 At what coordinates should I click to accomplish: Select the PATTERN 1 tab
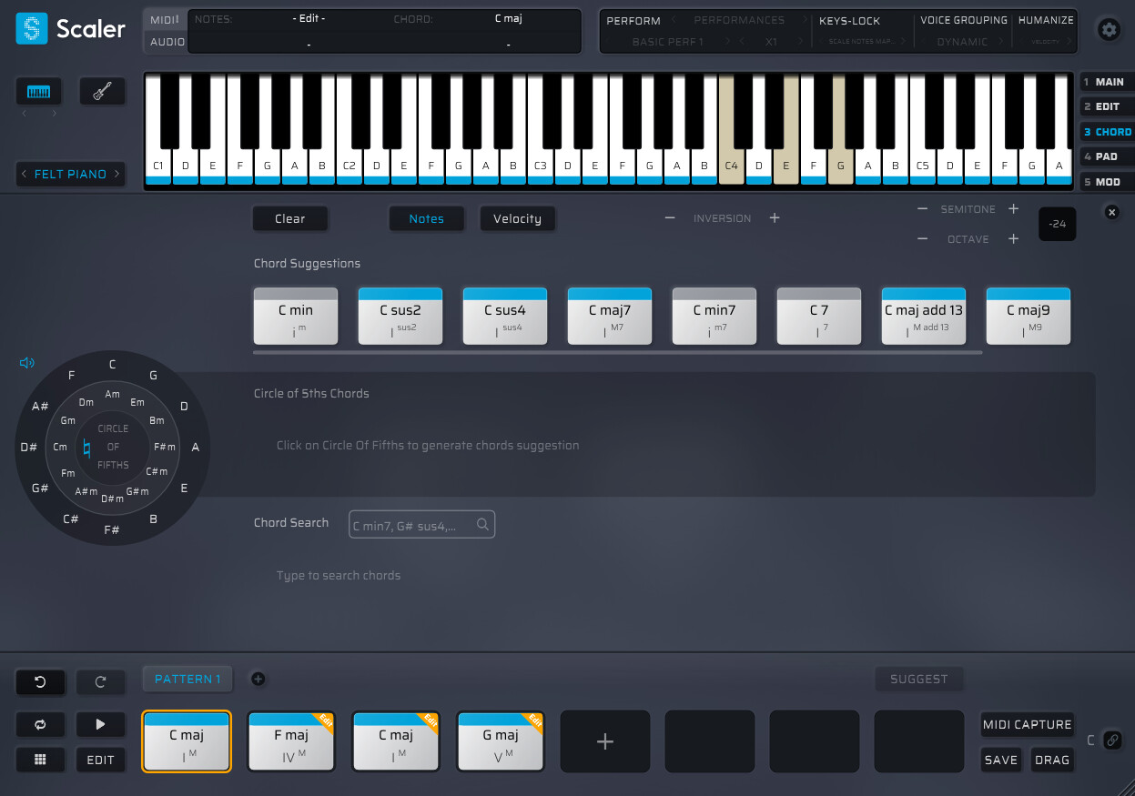pyautogui.click(x=187, y=679)
